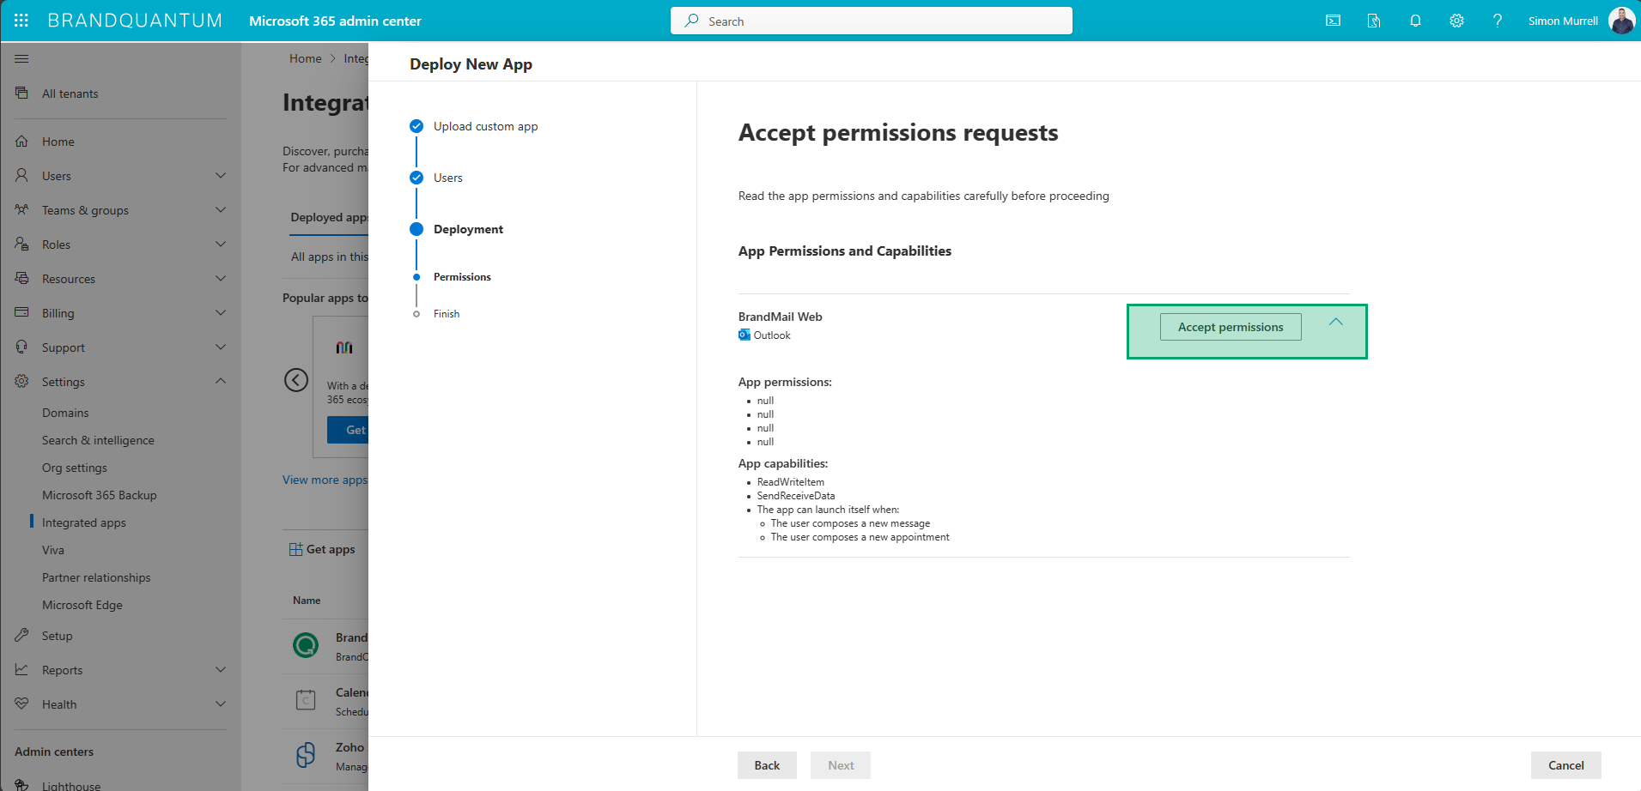Go to Users wizard step
This screenshot has width=1641, height=791.
click(447, 178)
